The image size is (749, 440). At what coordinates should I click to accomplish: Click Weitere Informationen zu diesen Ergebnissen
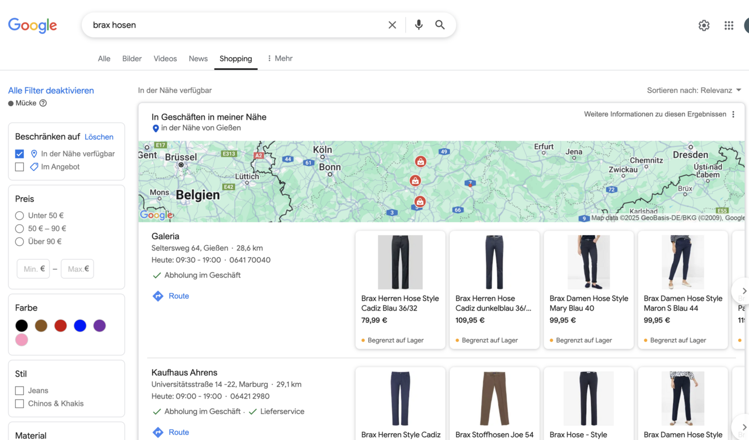point(655,114)
